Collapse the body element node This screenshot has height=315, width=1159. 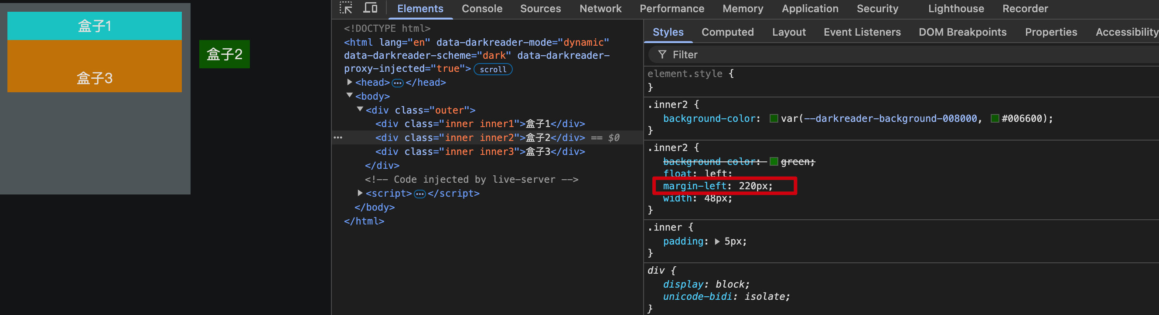[x=350, y=96]
